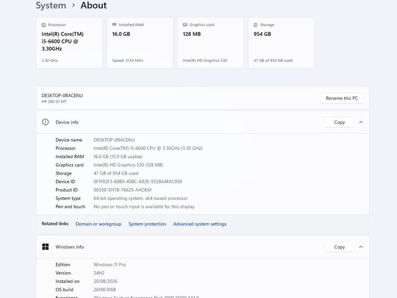Click the Windows info section header title
The width and height of the screenshot is (397, 298).
(70, 247)
